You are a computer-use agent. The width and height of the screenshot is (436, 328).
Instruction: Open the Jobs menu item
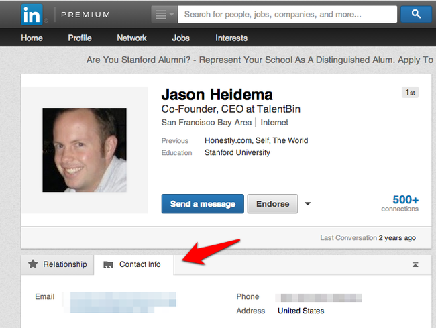[x=180, y=38]
